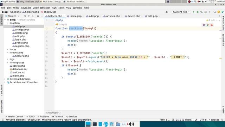Open the profiler run icon
Image resolution: width=225 pixels, height=127 pixels.
point(205,12)
